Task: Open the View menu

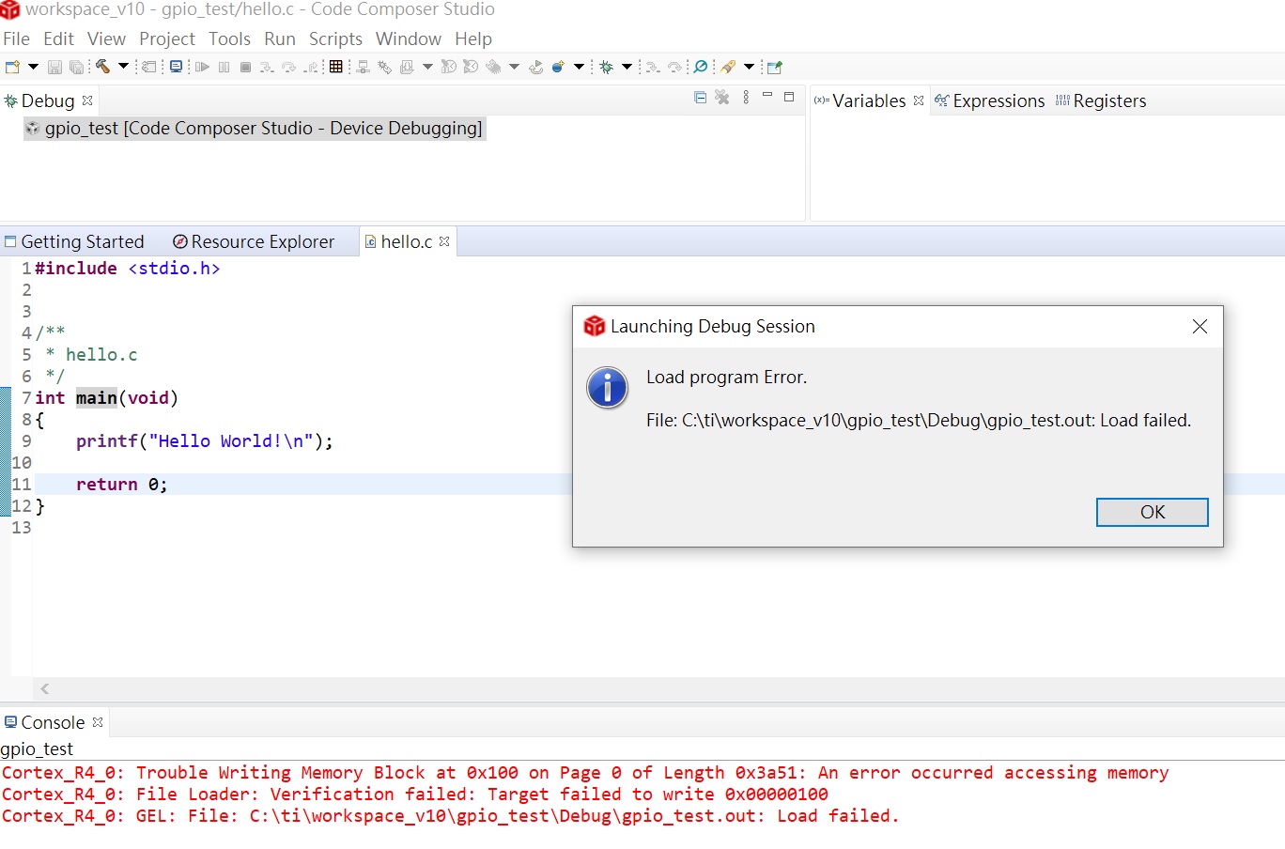Action: coord(106,39)
